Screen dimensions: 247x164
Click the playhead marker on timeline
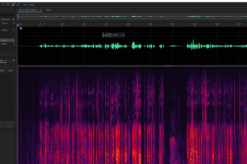pyautogui.click(x=18, y=25)
